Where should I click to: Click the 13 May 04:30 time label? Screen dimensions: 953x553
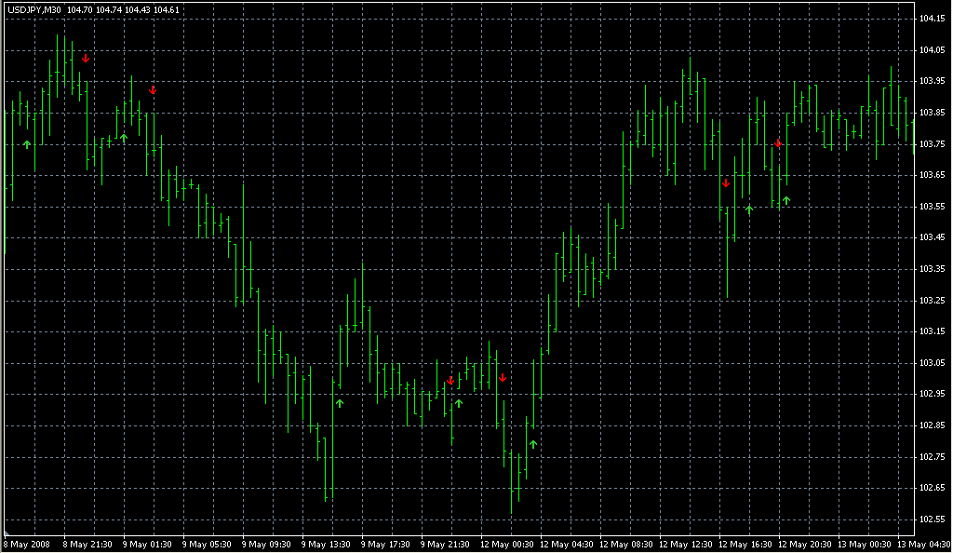[x=924, y=545]
